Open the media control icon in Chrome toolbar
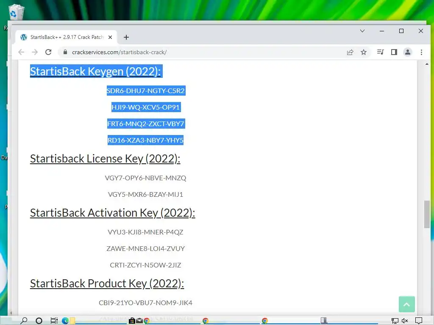 coord(381,52)
